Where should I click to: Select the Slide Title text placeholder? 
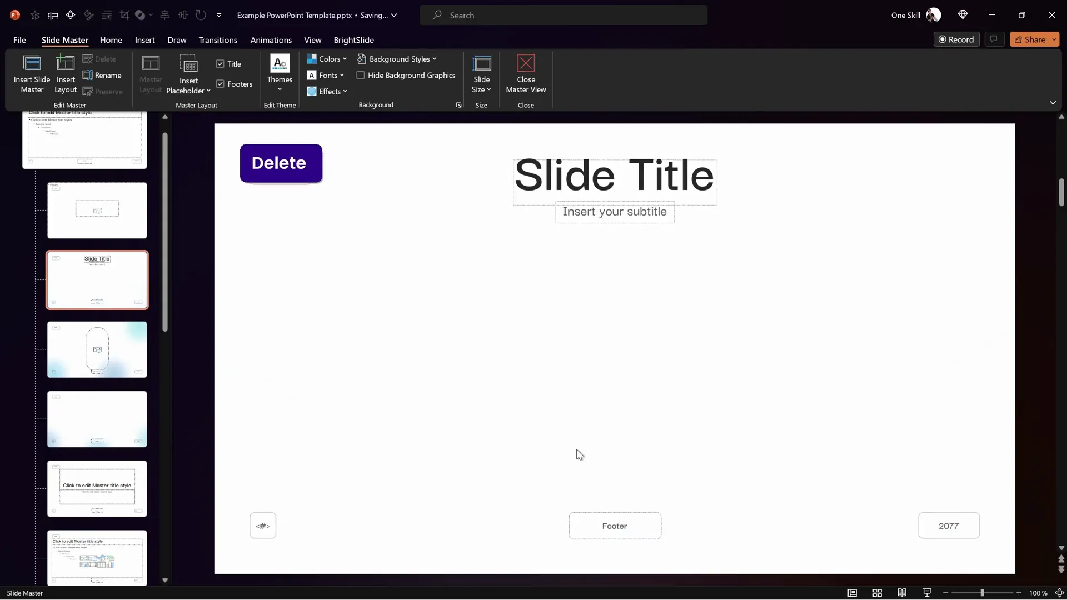click(x=615, y=182)
